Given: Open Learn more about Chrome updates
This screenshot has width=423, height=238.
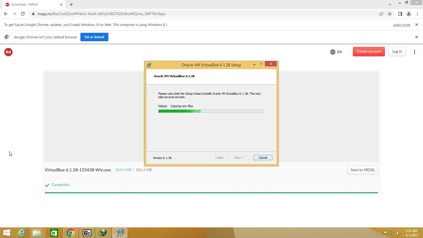Looking at the screenshot, I should (x=402, y=25).
